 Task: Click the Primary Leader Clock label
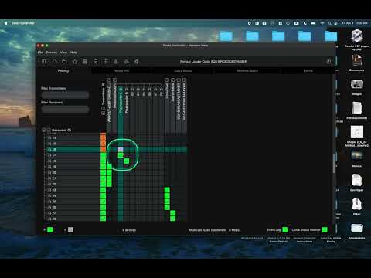click(214, 62)
